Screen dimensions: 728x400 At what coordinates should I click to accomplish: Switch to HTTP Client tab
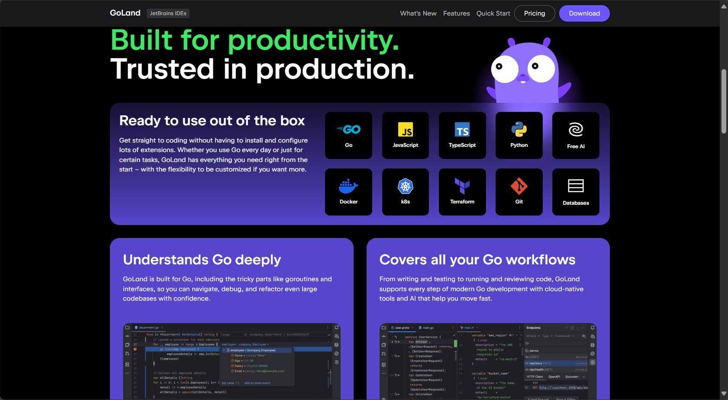click(535, 377)
